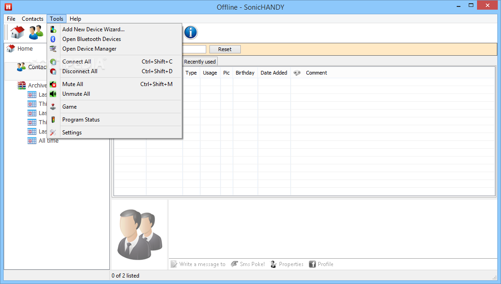
Task: Click the green Connect All icon
Action: [x=53, y=62]
